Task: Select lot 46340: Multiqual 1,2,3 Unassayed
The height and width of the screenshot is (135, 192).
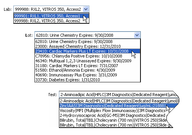Action: 87,61
